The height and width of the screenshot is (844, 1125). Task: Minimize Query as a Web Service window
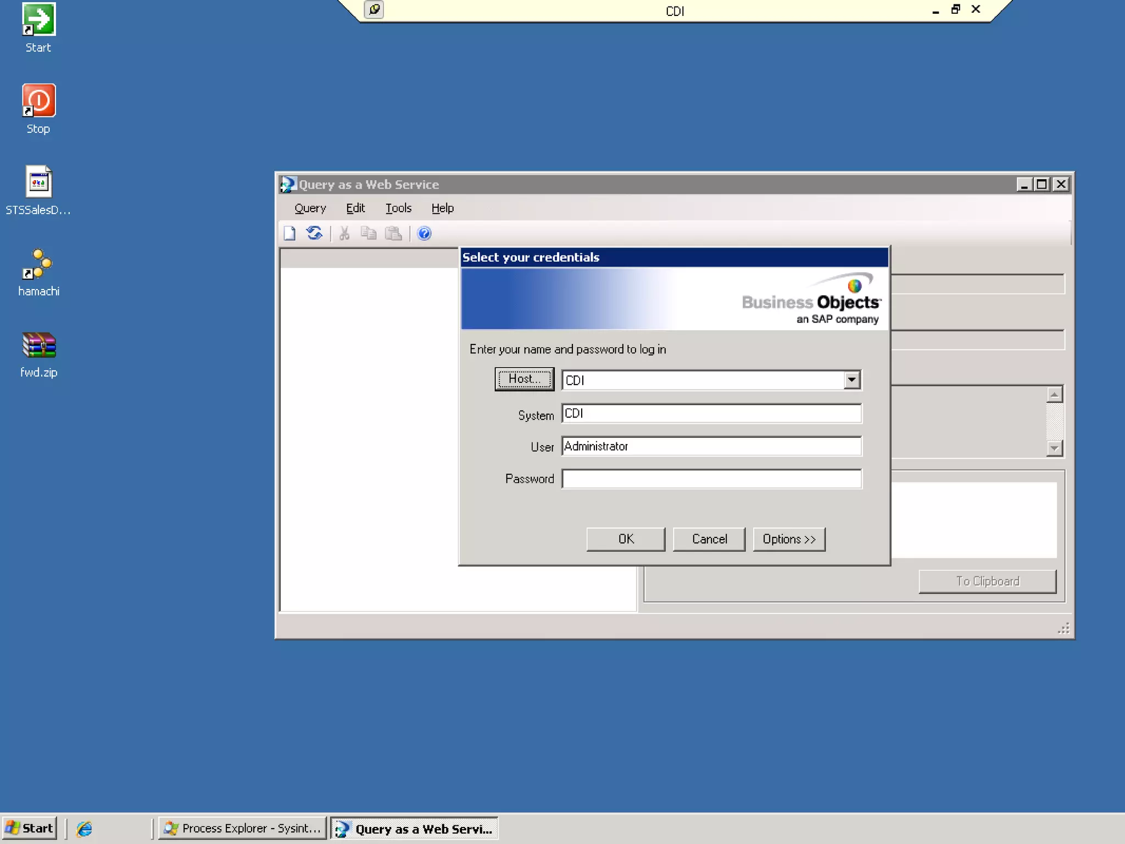point(1023,185)
